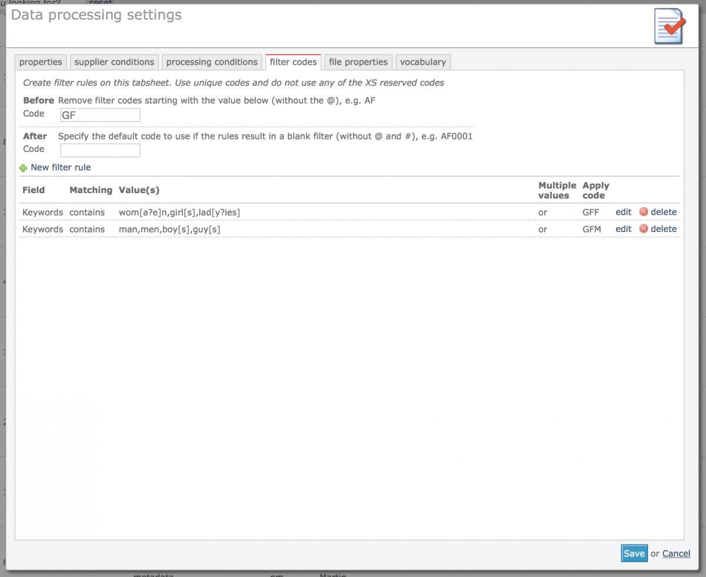Click the red delete icon on the GFM rule

643,229
